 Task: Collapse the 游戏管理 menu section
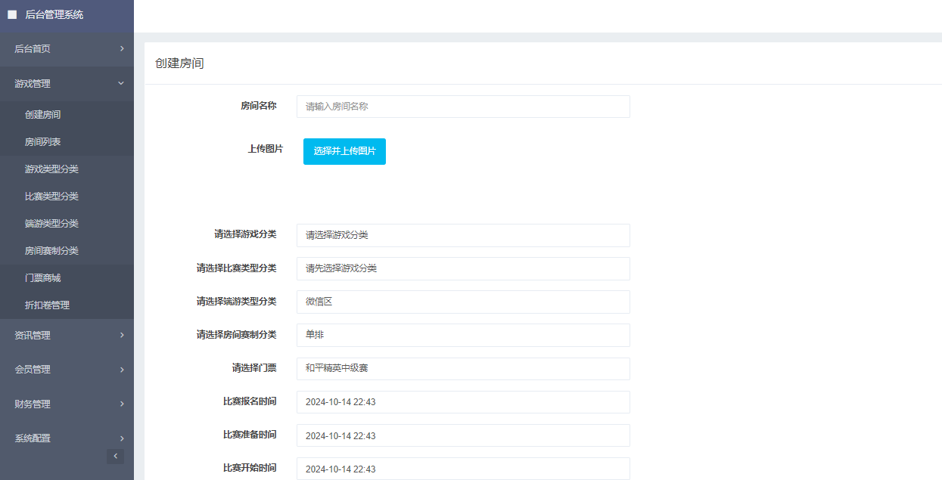[x=67, y=84]
